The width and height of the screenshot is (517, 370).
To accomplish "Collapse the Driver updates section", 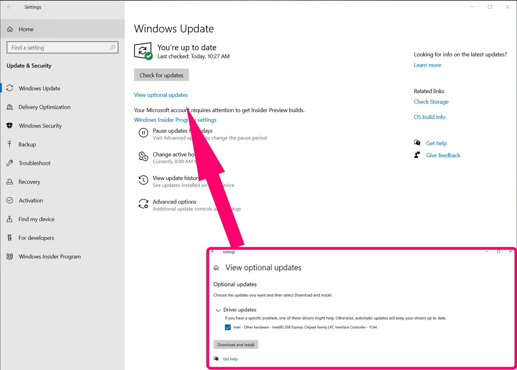I will [x=218, y=310].
